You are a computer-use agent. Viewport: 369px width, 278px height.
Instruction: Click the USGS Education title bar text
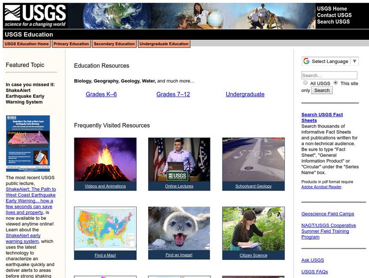(29, 34)
